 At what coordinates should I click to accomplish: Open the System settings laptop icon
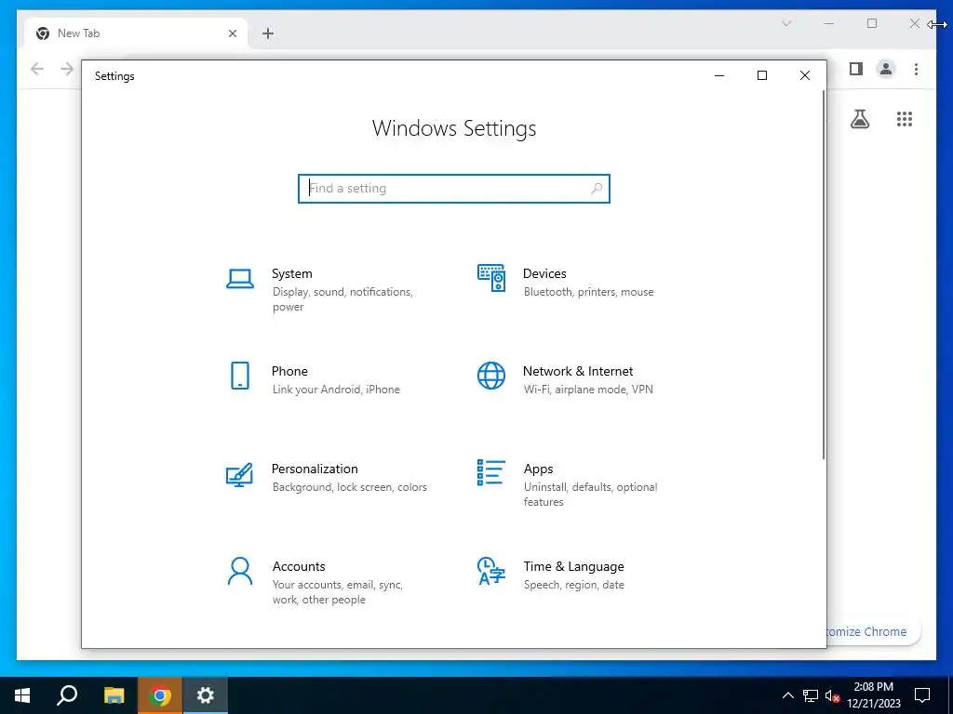[240, 279]
